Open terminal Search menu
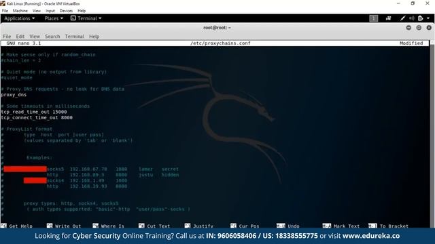 point(52,36)
